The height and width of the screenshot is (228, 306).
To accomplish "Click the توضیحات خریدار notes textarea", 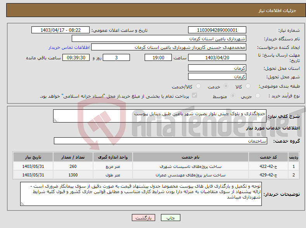I will click(x=141, y=194).
